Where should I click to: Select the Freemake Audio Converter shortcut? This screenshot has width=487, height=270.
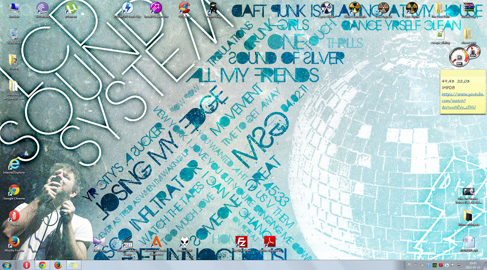coord(156,246)
